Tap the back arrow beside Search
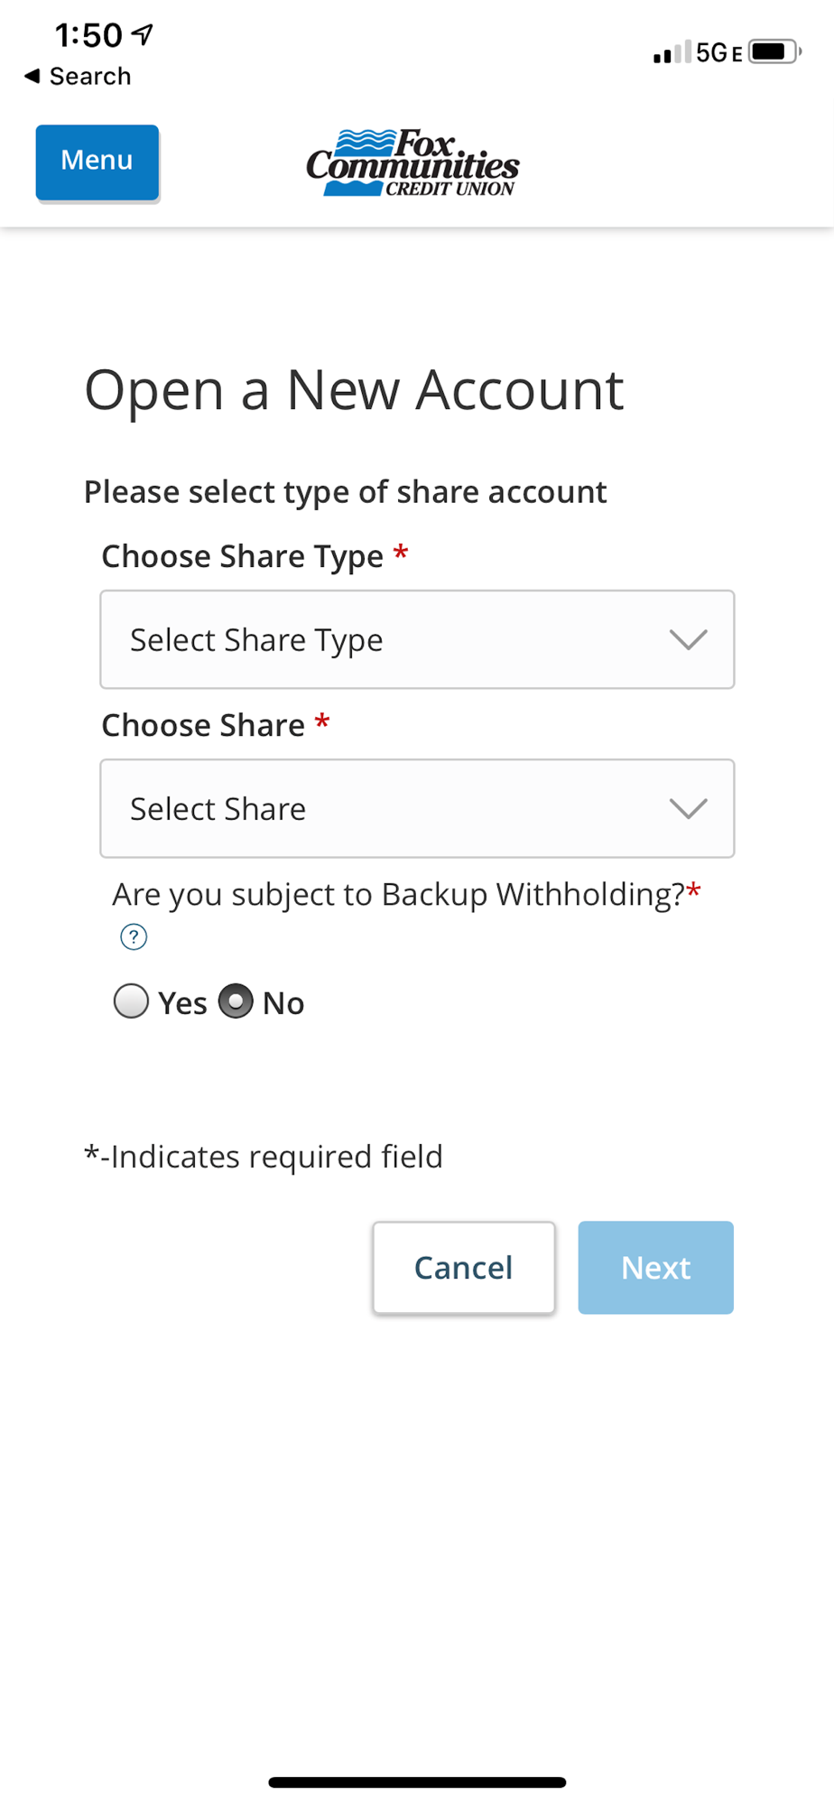The height and width of the screenshot is (1806, 834). pyautogui.click(x=32, y=76)
